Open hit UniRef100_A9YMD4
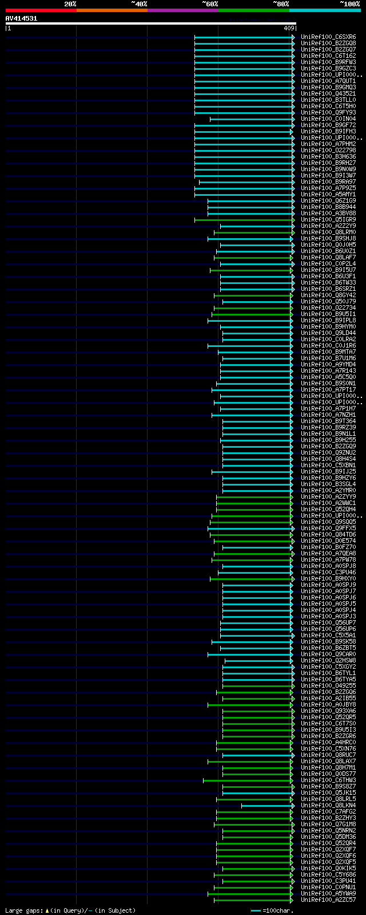This screenshot has height=915, width=366. 328,365
